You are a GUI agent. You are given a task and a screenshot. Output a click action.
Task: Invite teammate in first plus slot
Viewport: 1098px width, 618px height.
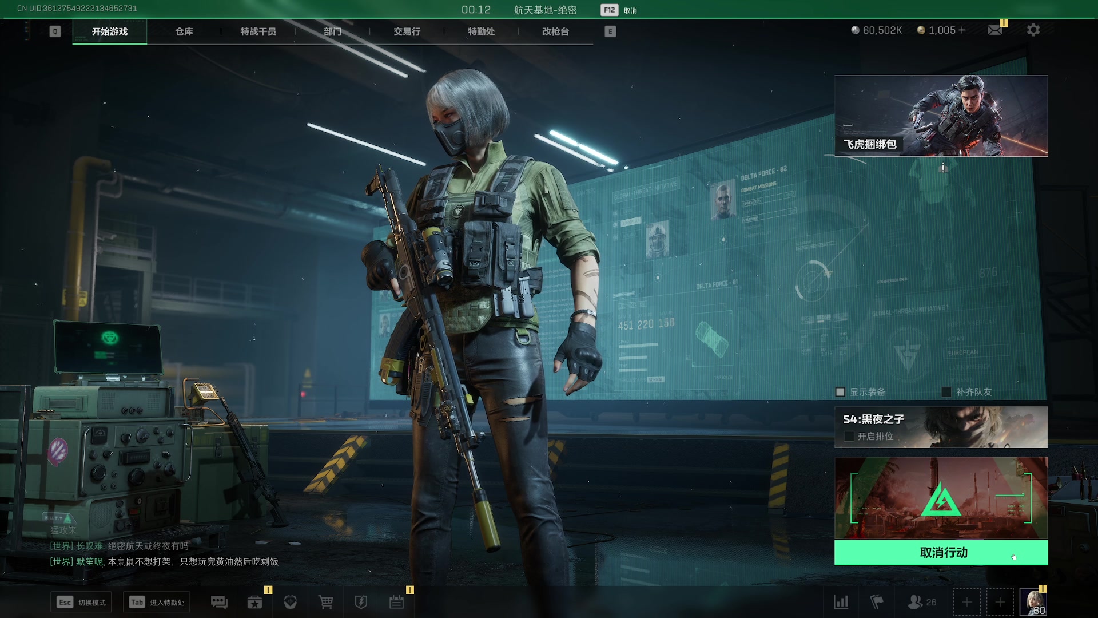[966, 602]
